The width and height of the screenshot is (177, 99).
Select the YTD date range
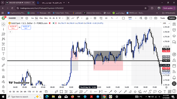click(x=29, y=92)
